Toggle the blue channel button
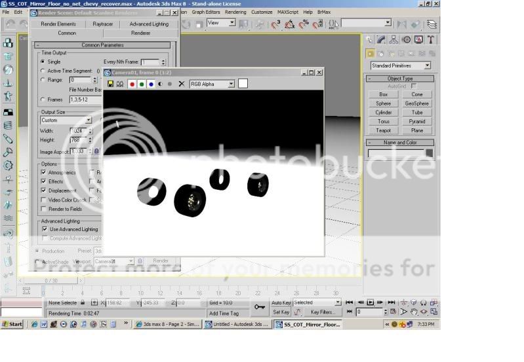This screenshot has width=524, height=362. (x=151, y=84)
